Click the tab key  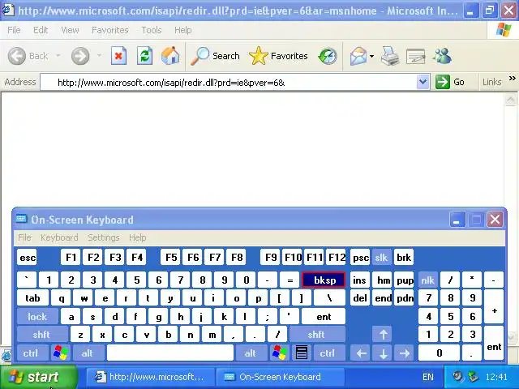(x=32, y=298)
